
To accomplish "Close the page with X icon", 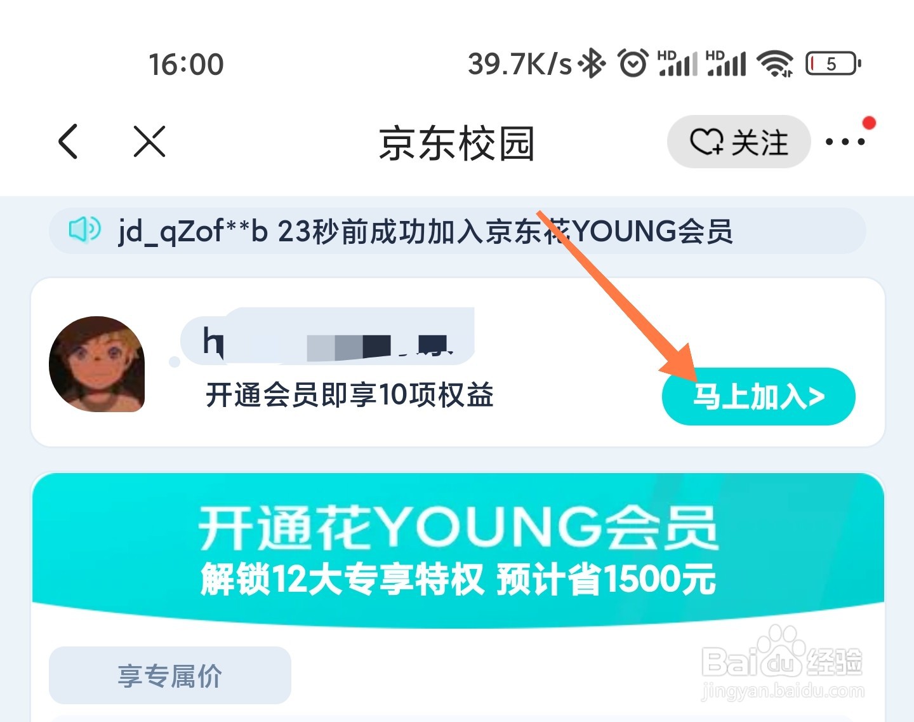I will pyautogui.click(x=150, y=141).
